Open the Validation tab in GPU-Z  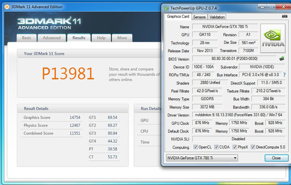tap(217, 17)
